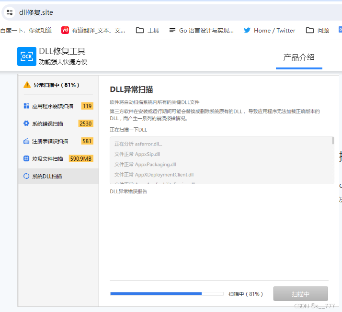342x312 pixels.
Task: Select 系统错误扫描 in sidebar
Action: [58, 123]
